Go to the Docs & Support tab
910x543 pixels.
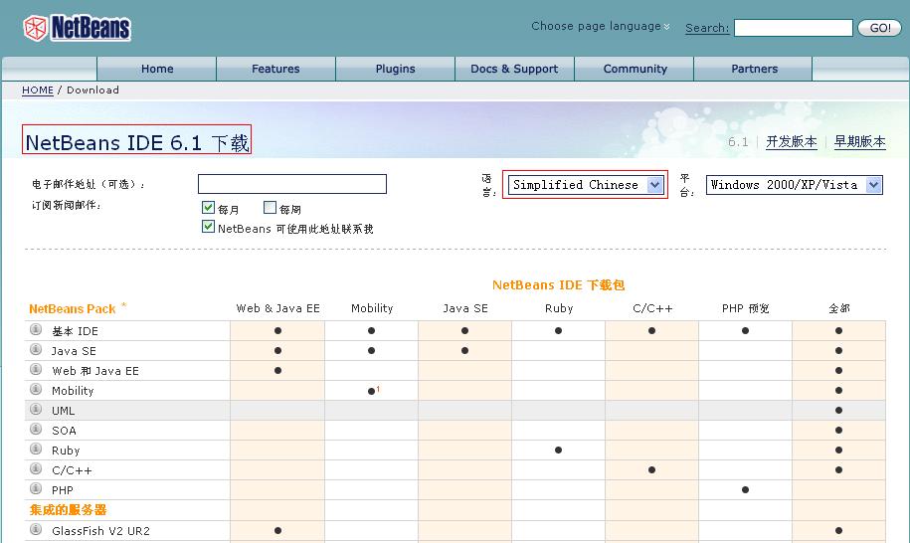pyautogui.click(x=514, y=69)
